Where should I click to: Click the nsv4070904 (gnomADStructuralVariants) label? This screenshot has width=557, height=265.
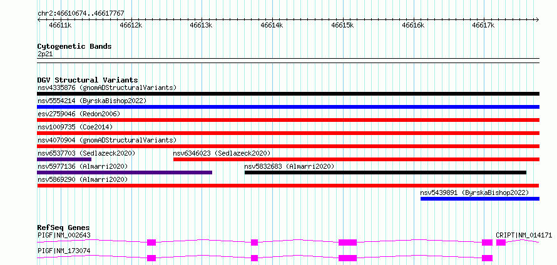click(x=107, y=140)
